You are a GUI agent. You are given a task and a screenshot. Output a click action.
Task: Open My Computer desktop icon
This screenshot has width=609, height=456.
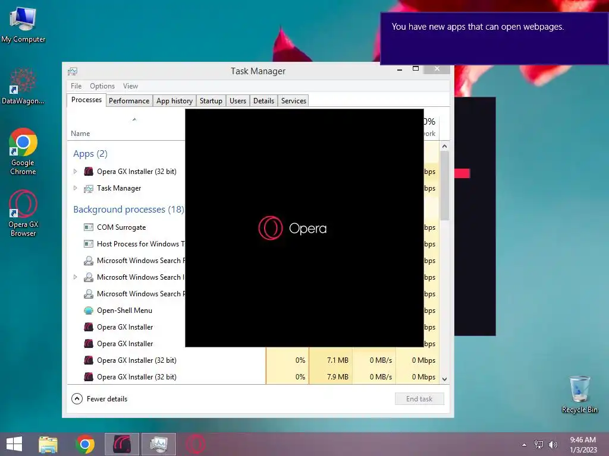pyautogui.click(x=23, y=25)
